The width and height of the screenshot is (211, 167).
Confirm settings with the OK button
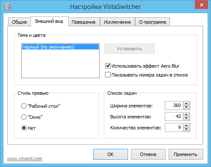pos(111,154)
